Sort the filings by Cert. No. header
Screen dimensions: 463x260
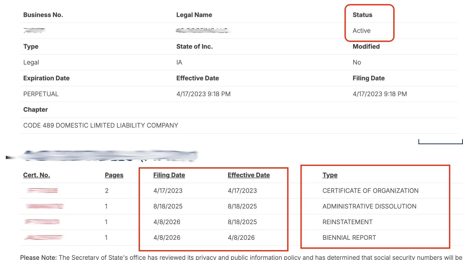[36, 175]
